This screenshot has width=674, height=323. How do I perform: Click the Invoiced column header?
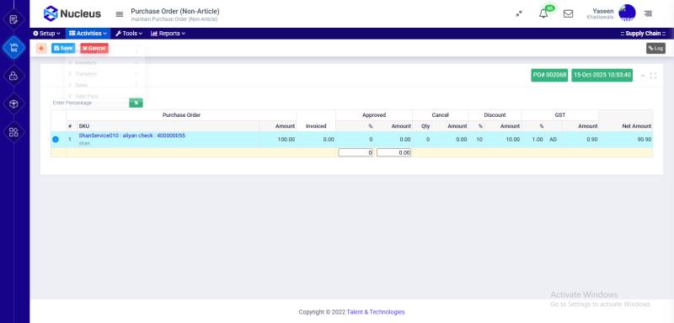click(x=316, y=126)
